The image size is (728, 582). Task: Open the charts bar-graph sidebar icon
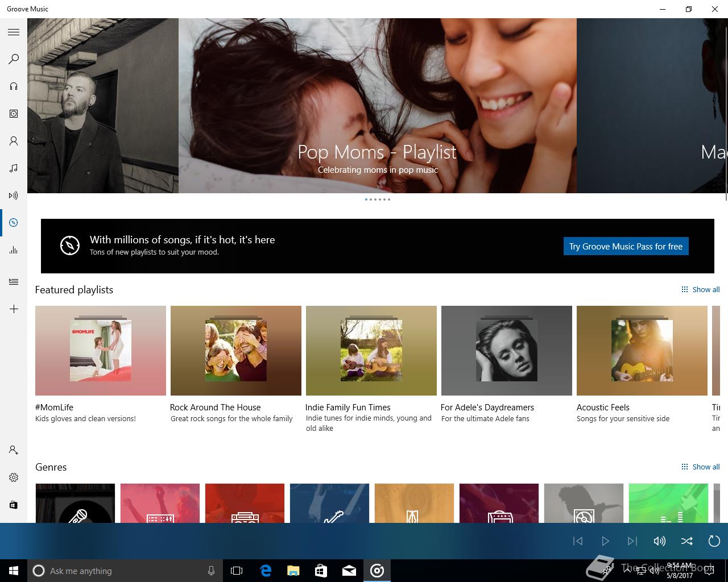tap(14, 250)
